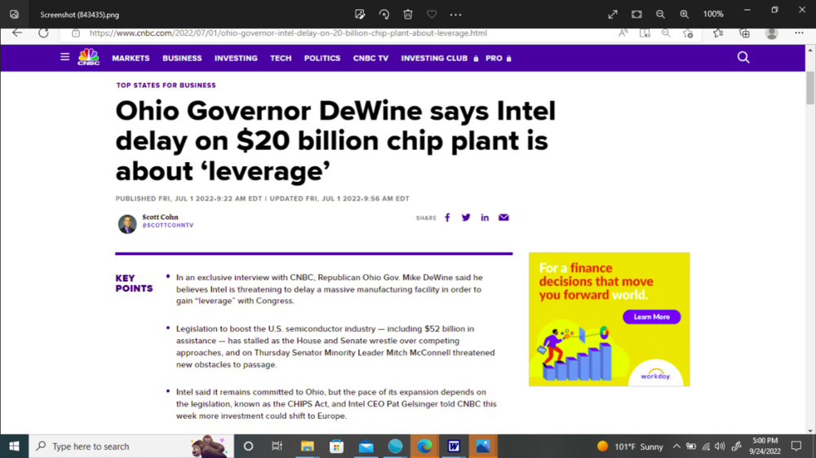The image size is (816, 458).
Task: Open the Markets menu
Action: click(131, 58)
